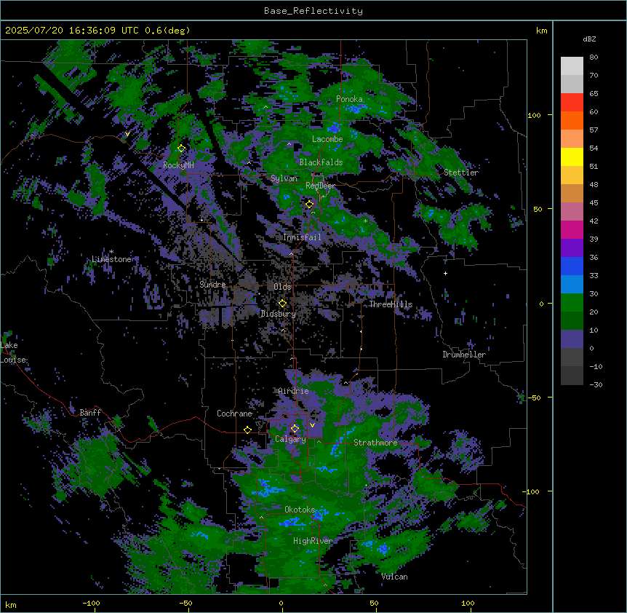This screenshot has width=627, height=613.
Task: Click the RedDeer label
Action: pyautogui.click(x=320, y=186)
